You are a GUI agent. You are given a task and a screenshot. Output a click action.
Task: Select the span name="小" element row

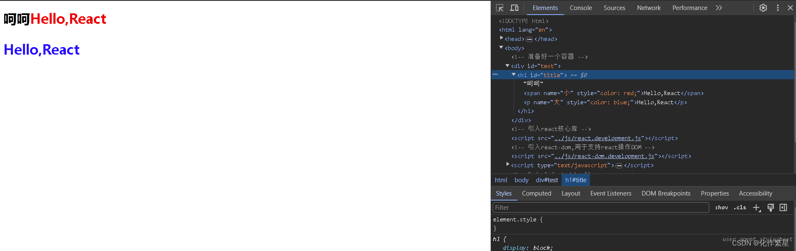[614, 93]
